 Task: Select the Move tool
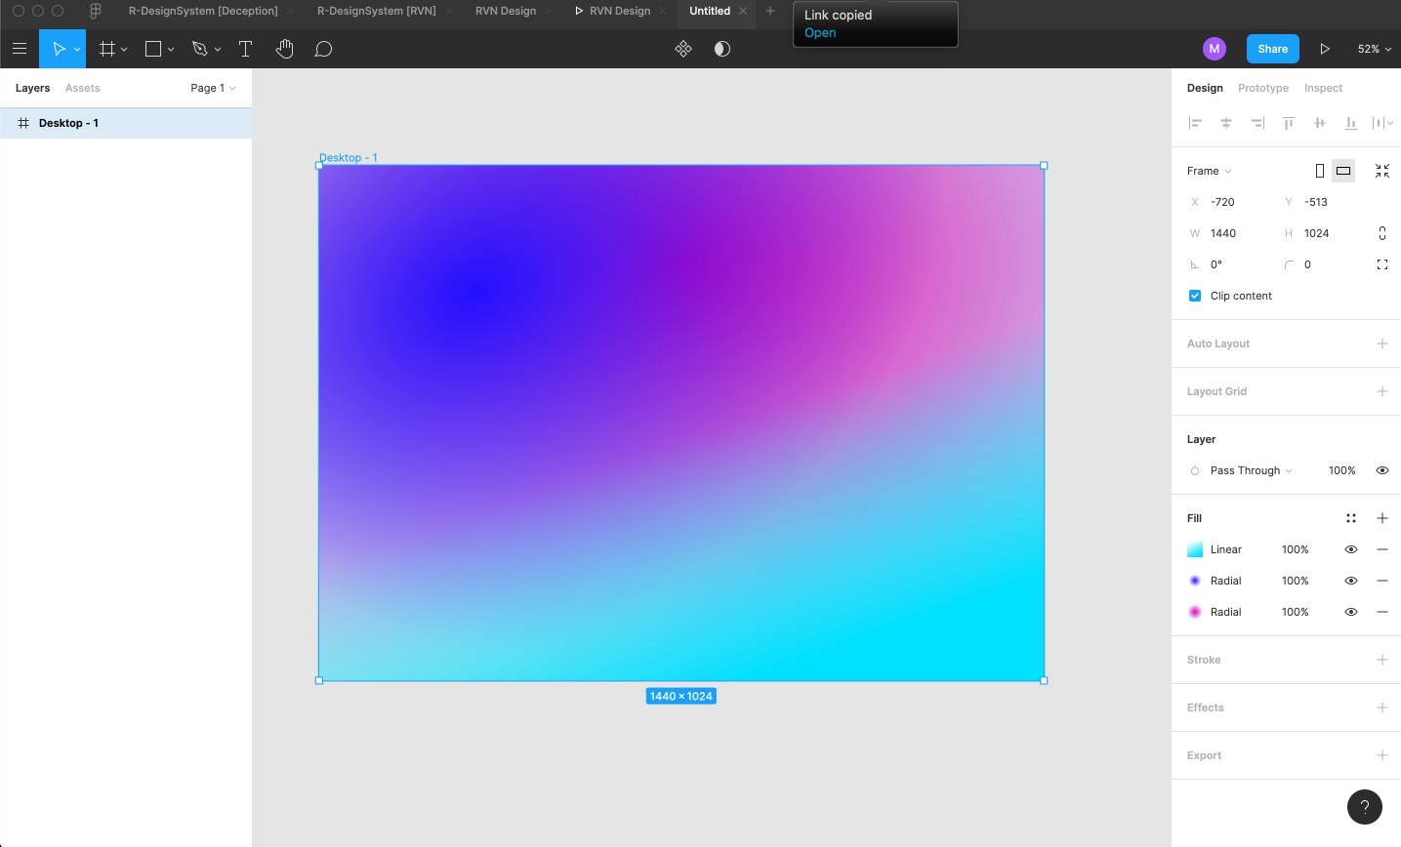59,49
